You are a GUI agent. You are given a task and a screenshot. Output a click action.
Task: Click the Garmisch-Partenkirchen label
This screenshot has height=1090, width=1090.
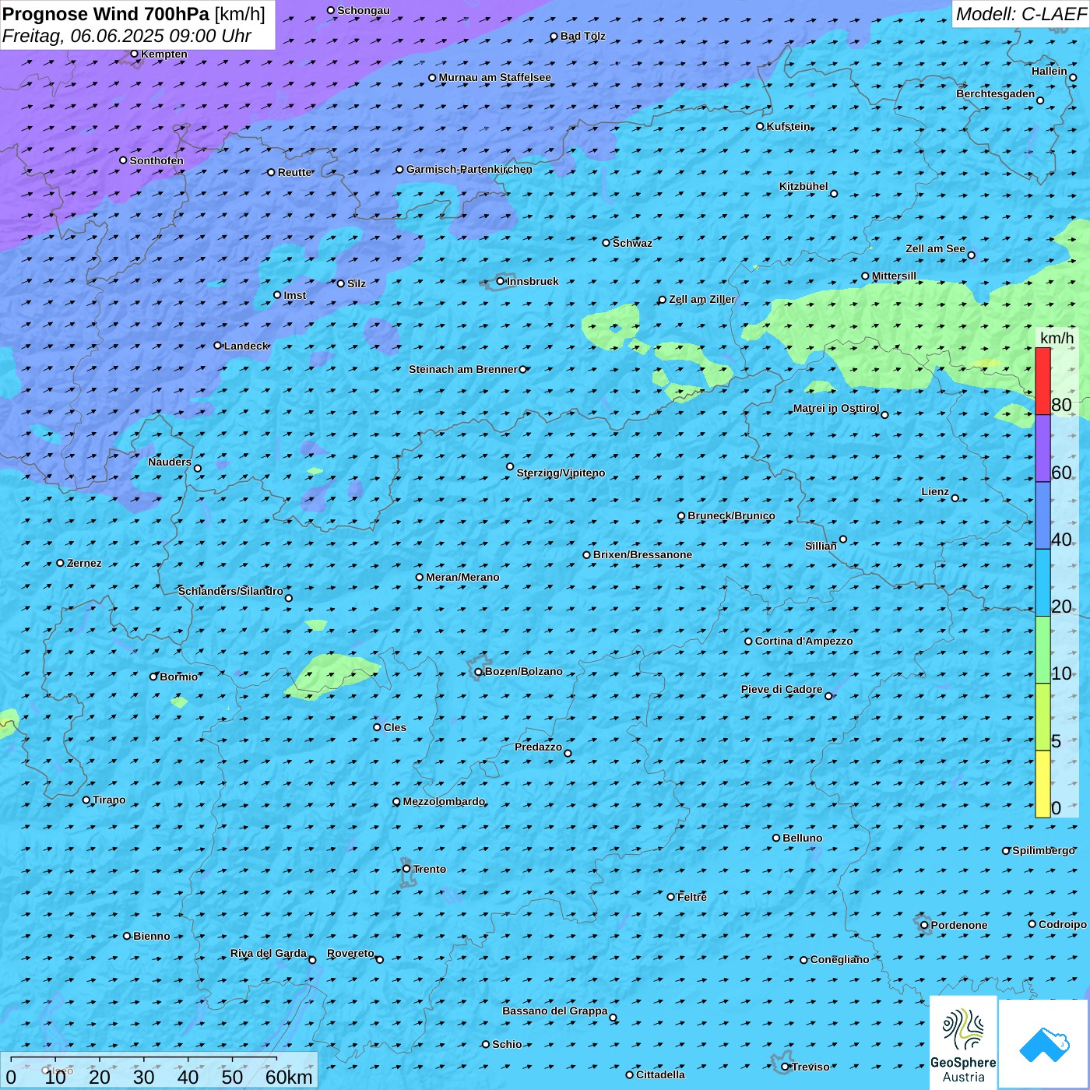pyautogui.click(x=469, y=169)
